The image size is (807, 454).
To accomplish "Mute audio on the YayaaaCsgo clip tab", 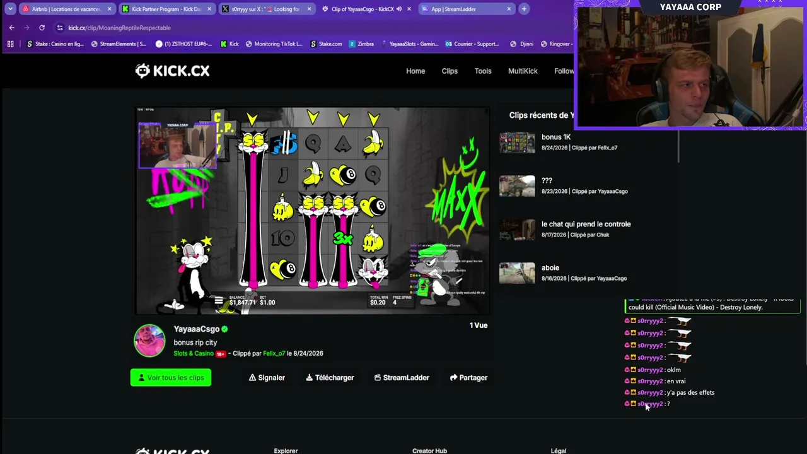I will (x=399, y=9).
